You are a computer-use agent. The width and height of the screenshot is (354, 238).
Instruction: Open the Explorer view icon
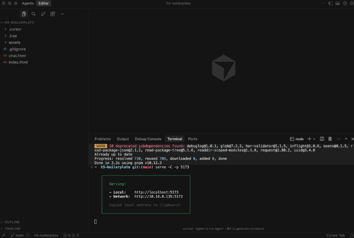(24, 14)
